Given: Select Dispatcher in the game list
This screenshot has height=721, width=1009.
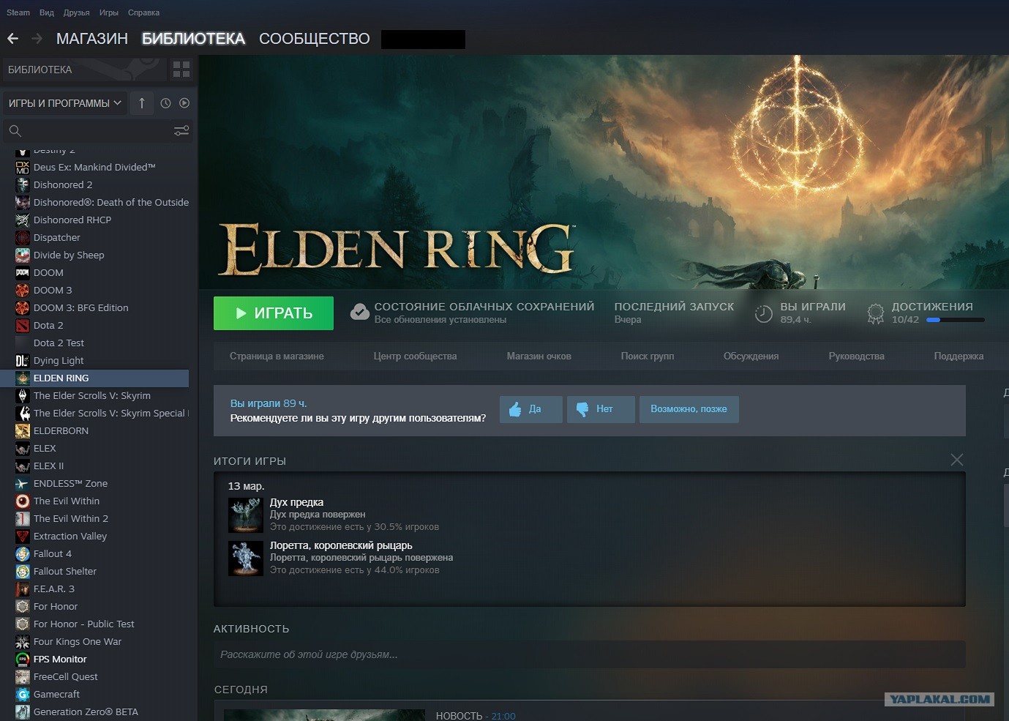Looking at the screenshot, I should (x=57, y=238).
